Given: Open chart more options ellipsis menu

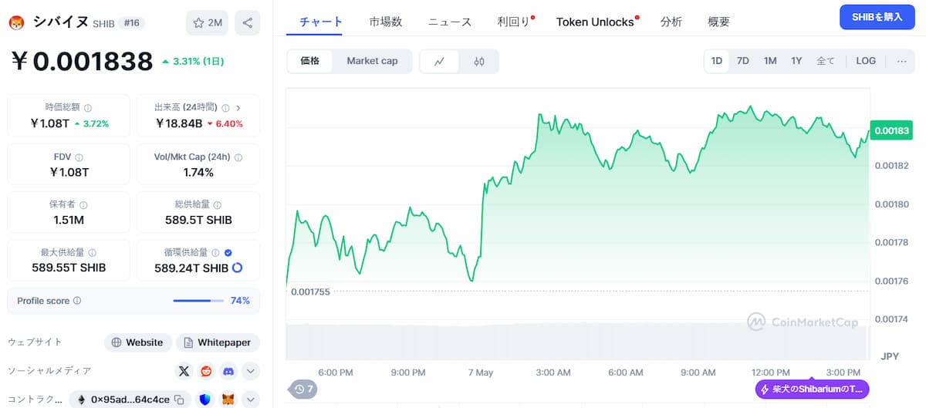Looking at the screenshot, I should click(x=901, y=61).
